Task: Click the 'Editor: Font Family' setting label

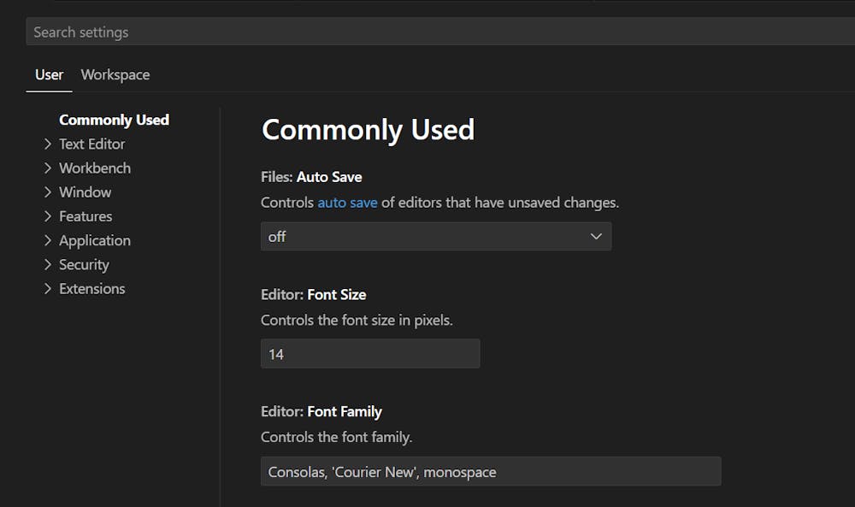Action: coord(321,411)
